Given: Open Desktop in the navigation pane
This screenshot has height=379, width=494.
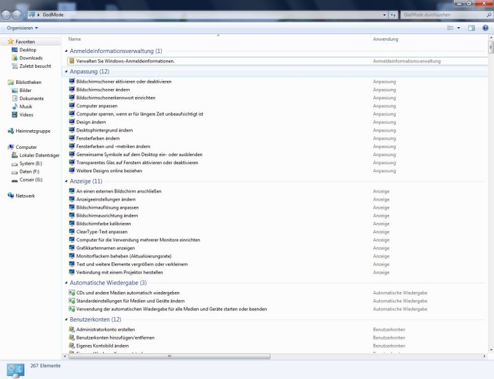Looking at the screenshot, I should click(x=27, y=50).
